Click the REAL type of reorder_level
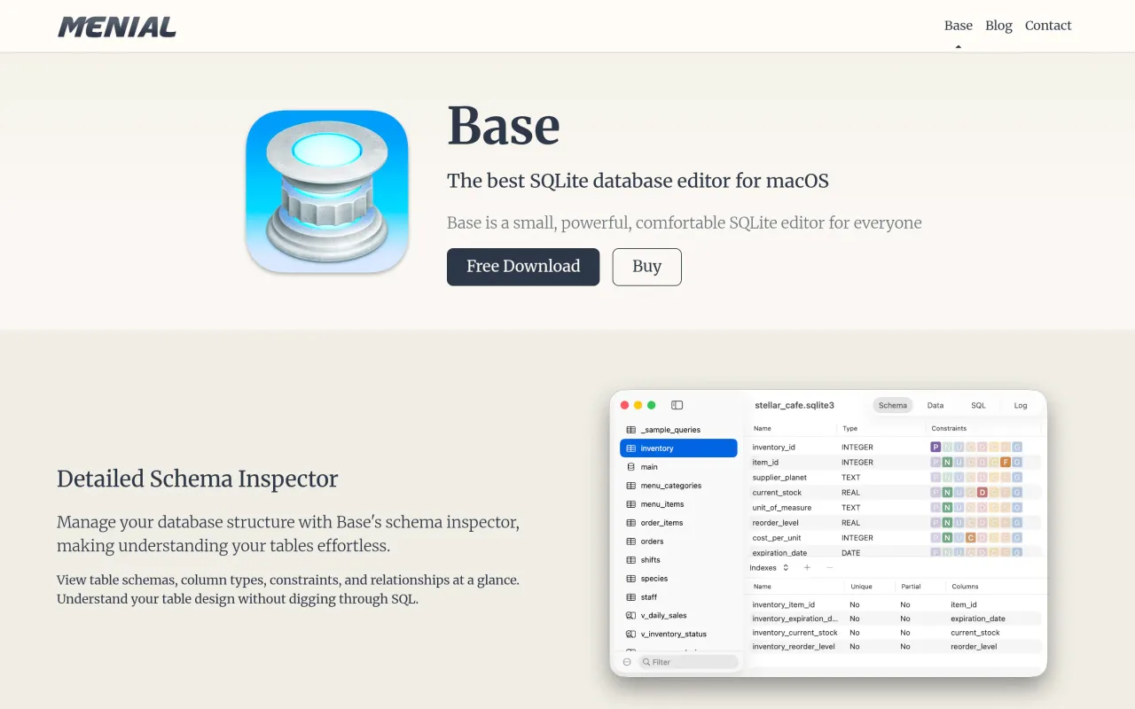This screenshot has height=709, width=1135. tap(850, 523)
